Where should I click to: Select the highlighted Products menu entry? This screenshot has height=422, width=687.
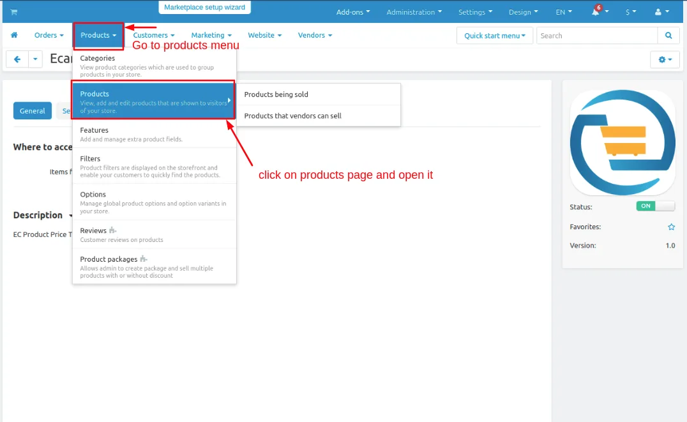coord(153,100)
